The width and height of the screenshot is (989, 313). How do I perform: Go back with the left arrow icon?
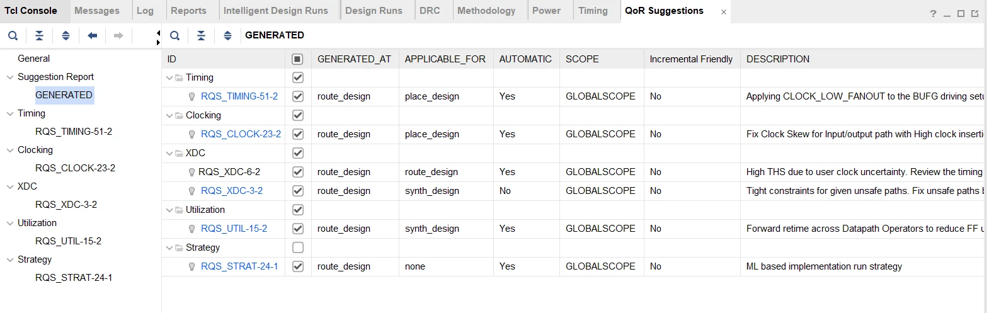pyautogui.click(x=92, y=36)
